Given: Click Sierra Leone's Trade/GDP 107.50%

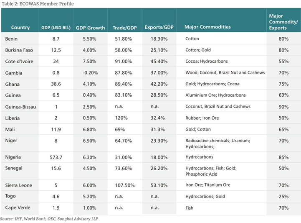Looking at the screenshot, I should tap(125, 185).
